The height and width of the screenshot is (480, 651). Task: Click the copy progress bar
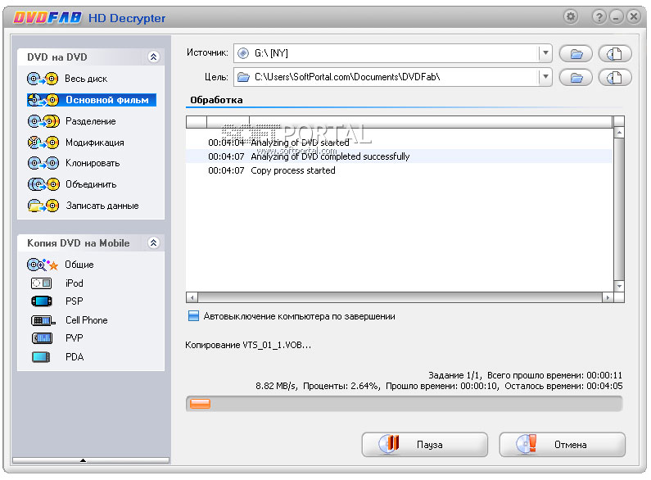[404, 404]
